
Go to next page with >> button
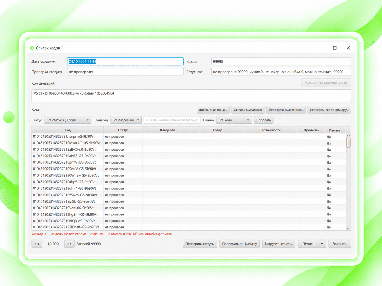[x=69, y=244]
